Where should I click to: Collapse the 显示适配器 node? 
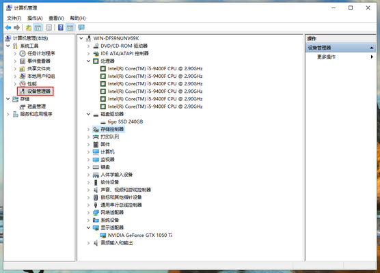click(88, 228)
